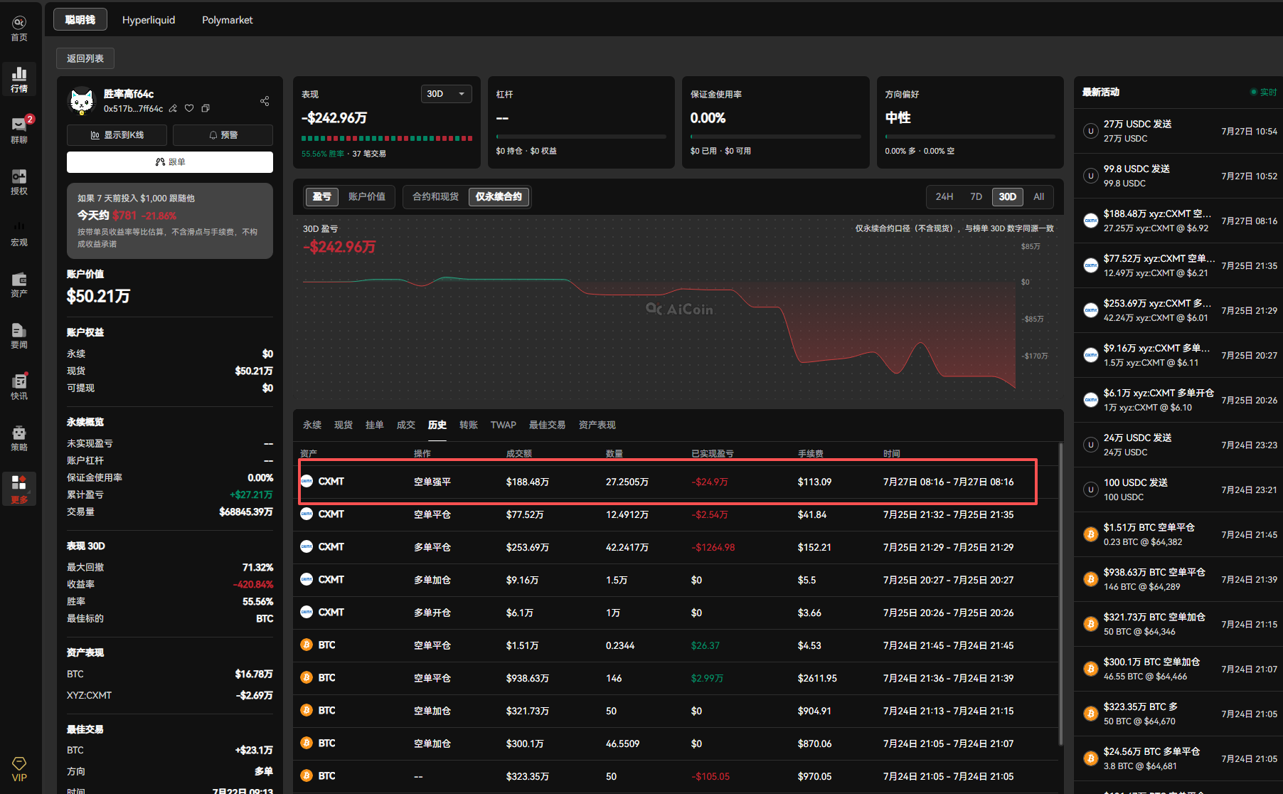Open 群聊 chat icon with badge

coord(19,129)
